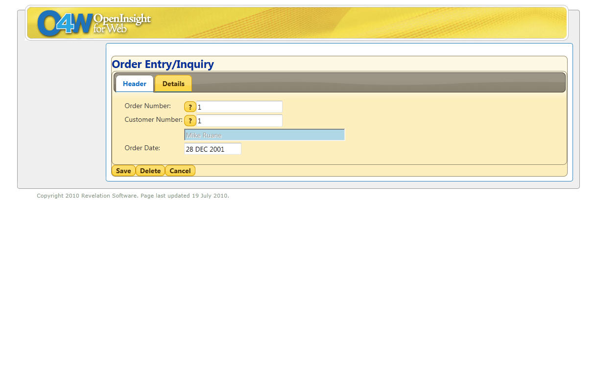Open the Details tab
The image size is (597, 385).
click(x=173, y=84)
